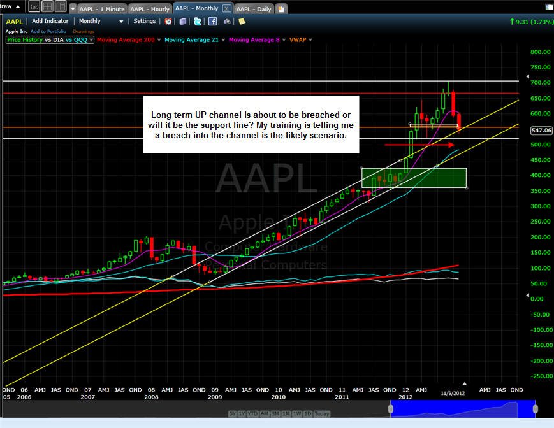
Task: Click Add Indicator button
Action: (50, 21)
